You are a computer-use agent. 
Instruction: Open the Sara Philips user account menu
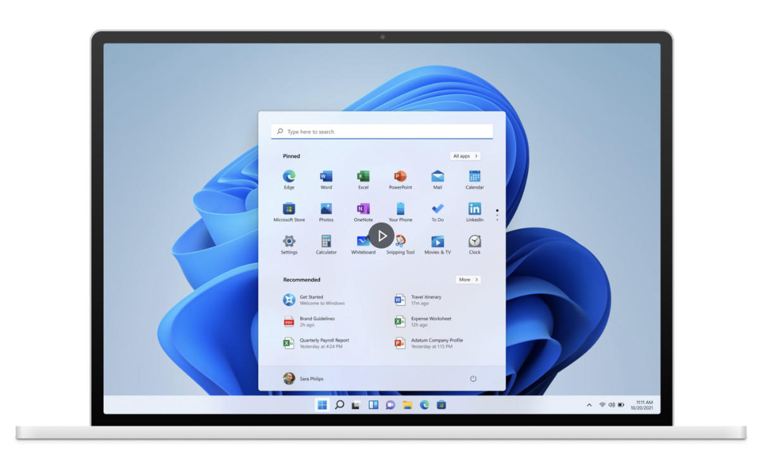(303, 379)
